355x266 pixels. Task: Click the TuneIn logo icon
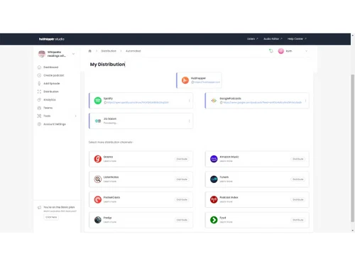tap(214, 179)
